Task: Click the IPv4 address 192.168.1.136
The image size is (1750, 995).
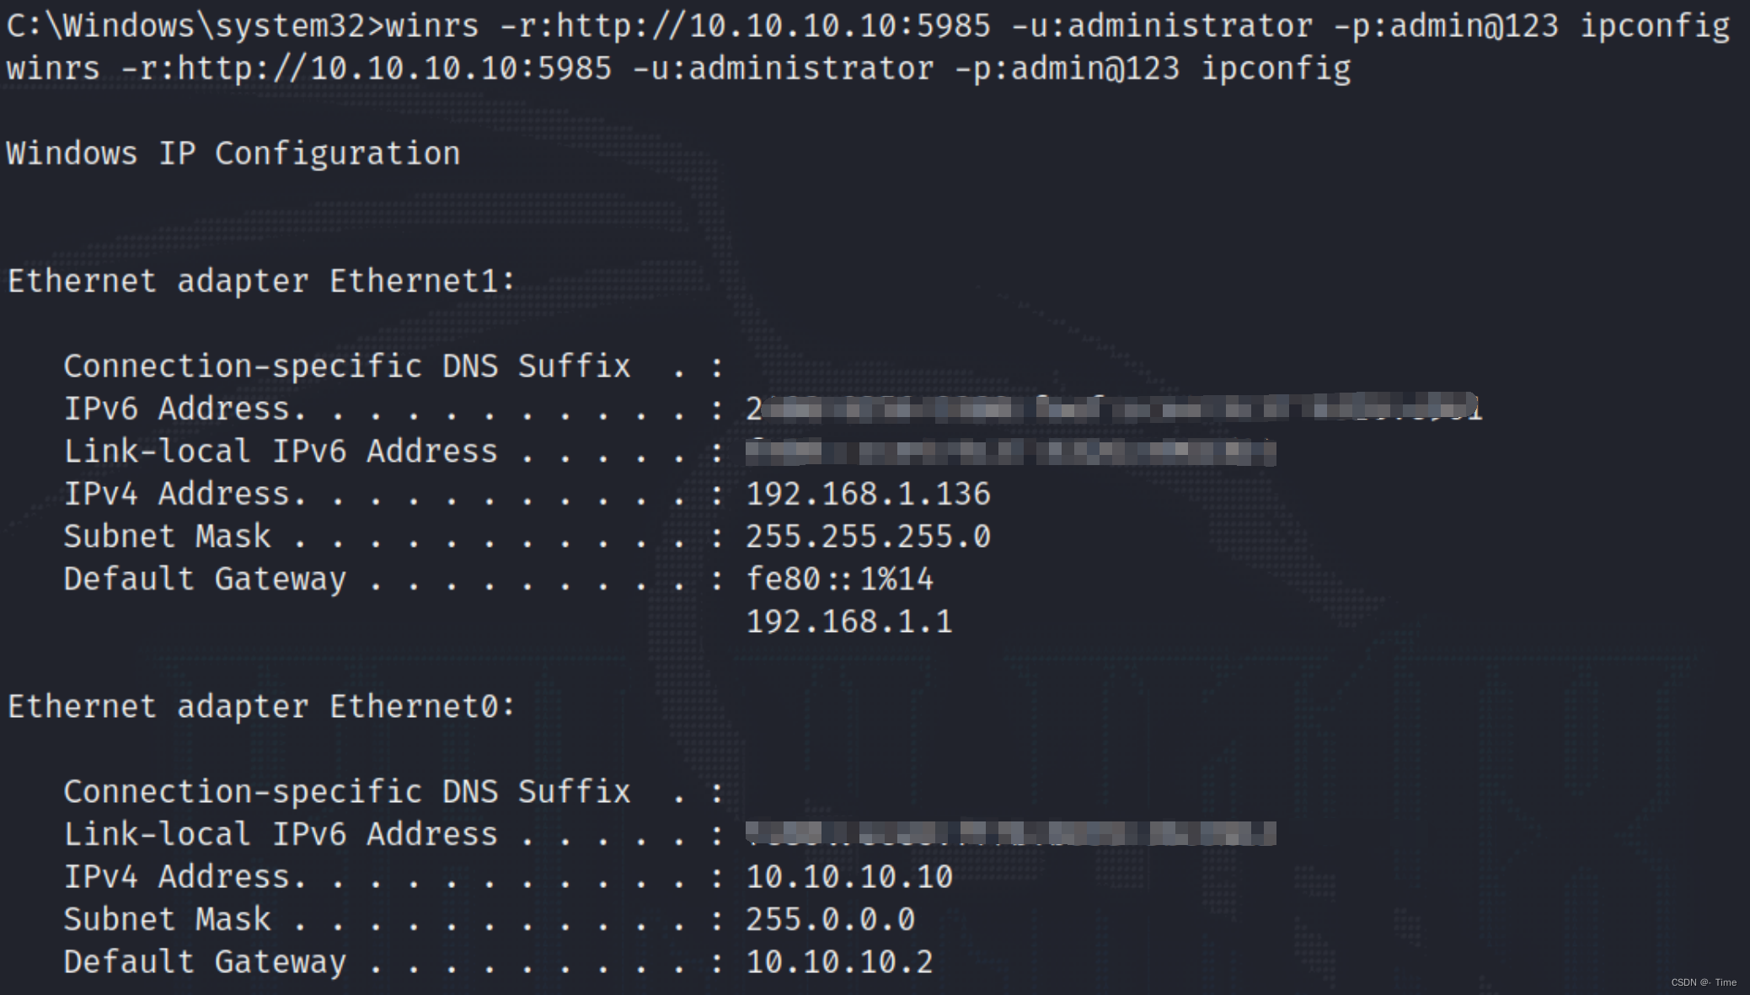Action: (x=868, y=495)
